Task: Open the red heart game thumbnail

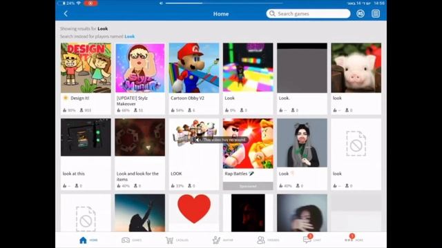Action: point(194,209)
